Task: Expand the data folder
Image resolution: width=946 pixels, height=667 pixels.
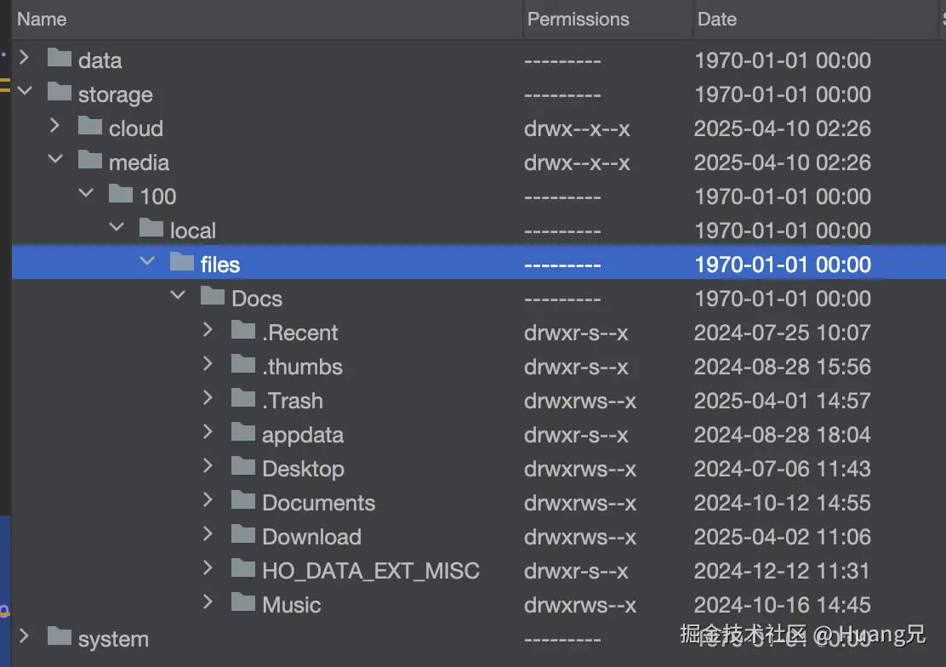Action: pos(25,60)
